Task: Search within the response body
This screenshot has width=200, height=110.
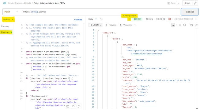Action: coord(185,25)
